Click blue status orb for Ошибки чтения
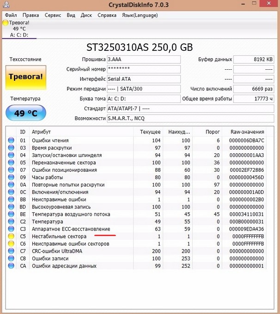280x314 pixels. click(x=11, y=140)
